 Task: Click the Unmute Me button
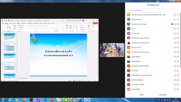click(x=163, y=95)
